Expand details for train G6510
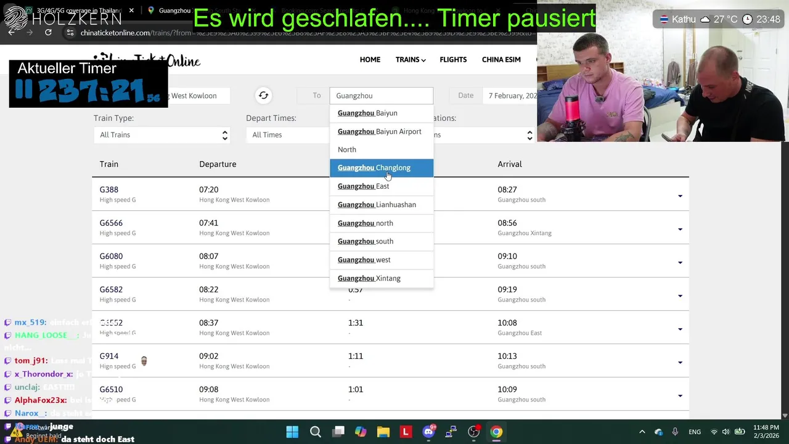 click(680, 396)
